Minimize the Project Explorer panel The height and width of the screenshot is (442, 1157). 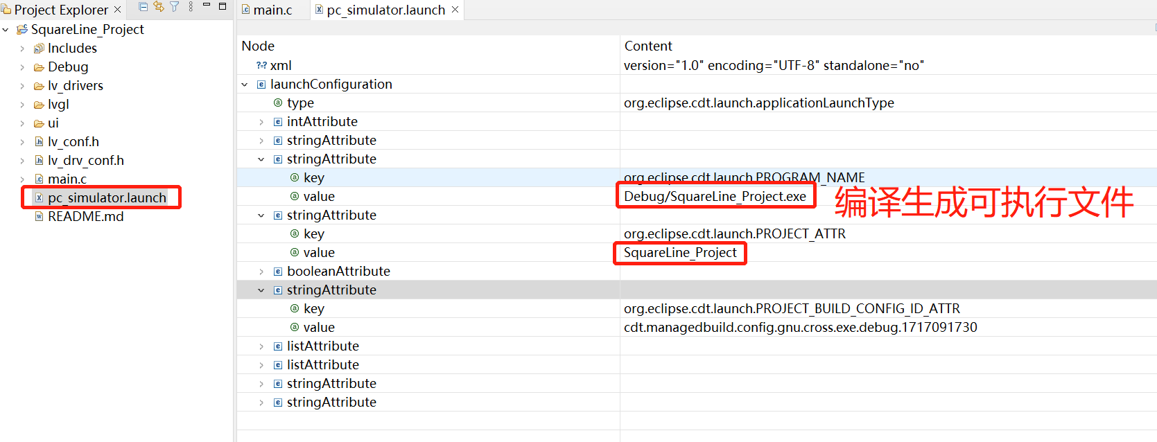pos(207,6)
